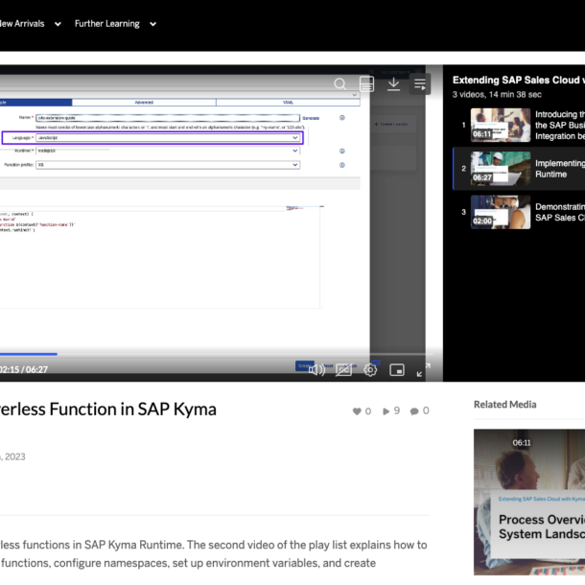Play playlist video 3 thumbnail 02:00

(501, 212)
